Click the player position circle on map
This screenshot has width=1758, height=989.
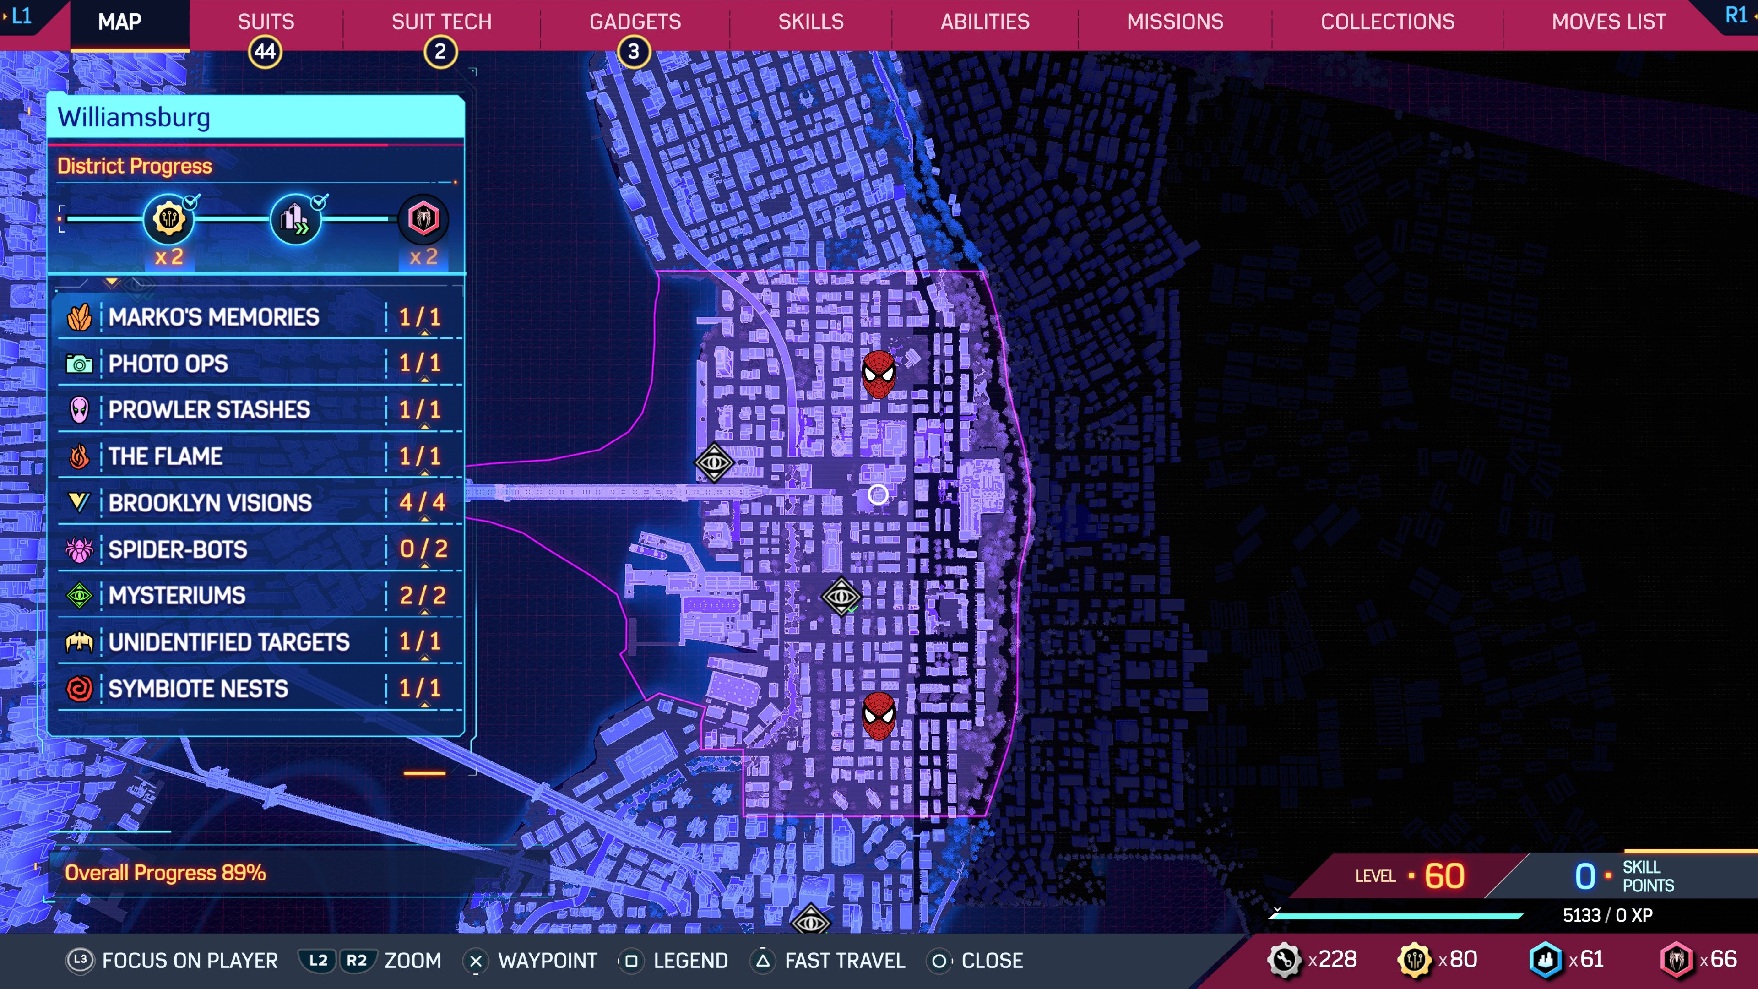point(879,494)
